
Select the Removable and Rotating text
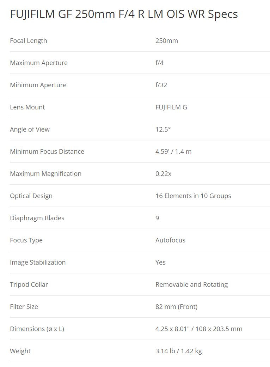(191, 285)
